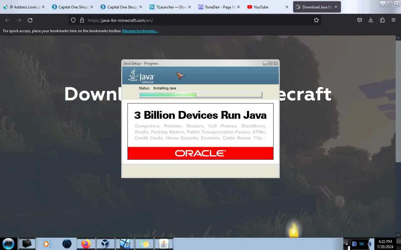Click the tracking protection shield icon
This screenshot has width=401, height=250.
[73, 20]
